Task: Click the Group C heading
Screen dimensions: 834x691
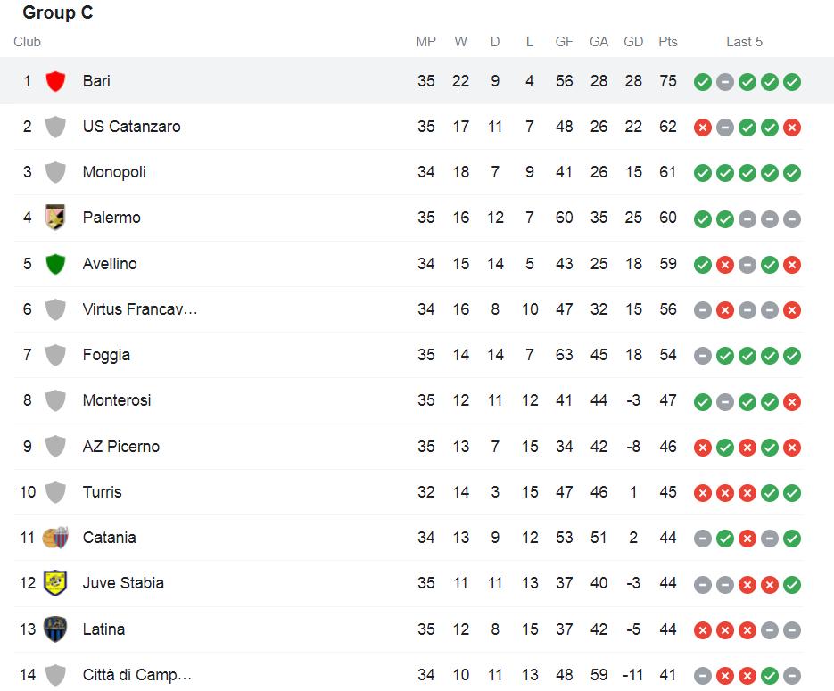Action: pyautogui.click(x=57, y=12)
